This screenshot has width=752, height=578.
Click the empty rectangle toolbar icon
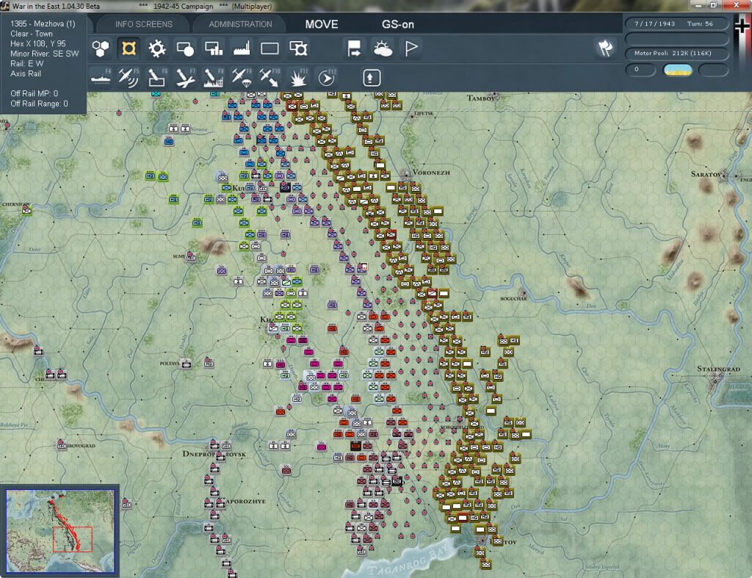click(x=270, y=48)
